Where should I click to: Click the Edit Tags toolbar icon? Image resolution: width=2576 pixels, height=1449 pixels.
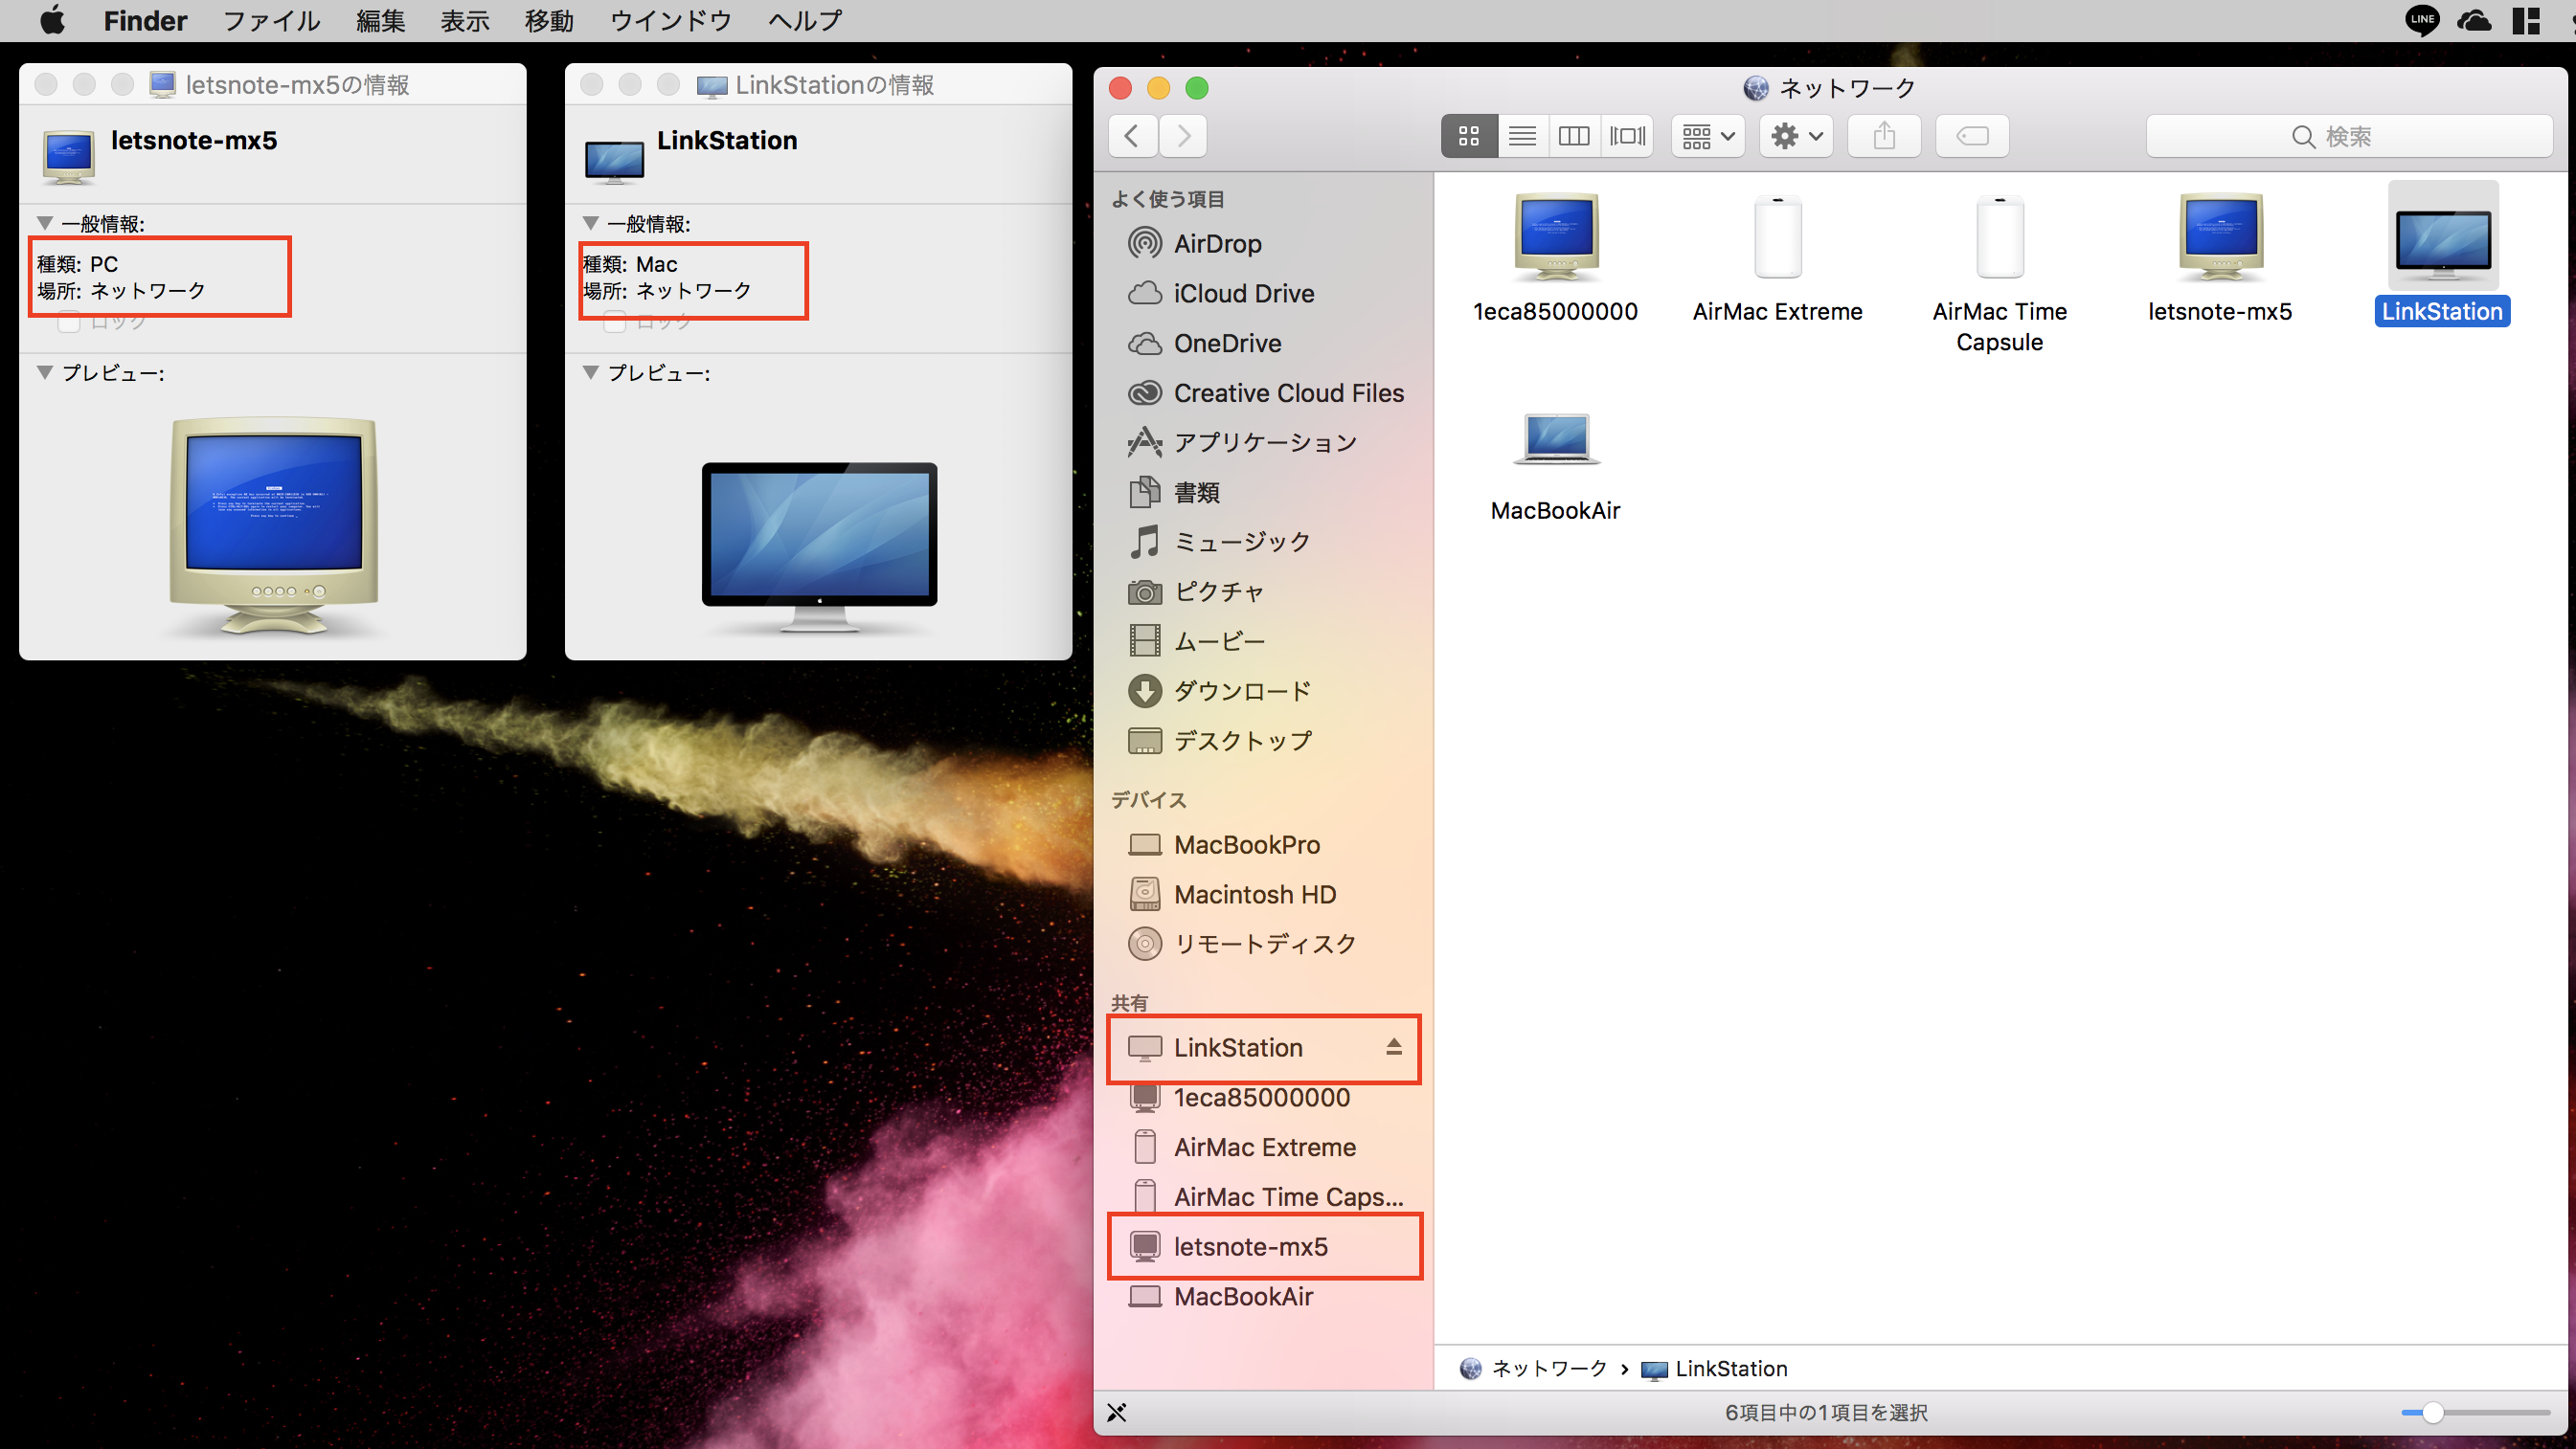[1972, 136]
